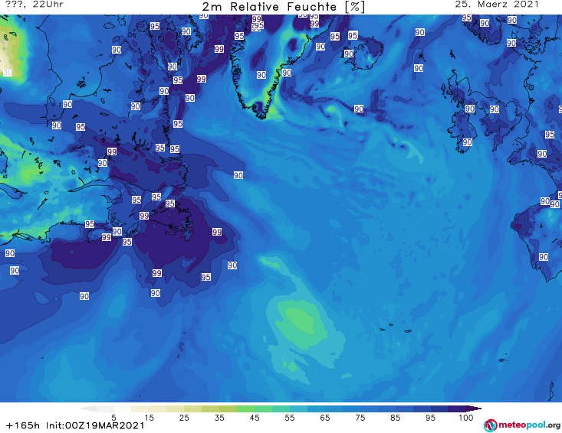Select the '+165h' forecast hour text

click(23, 425)
